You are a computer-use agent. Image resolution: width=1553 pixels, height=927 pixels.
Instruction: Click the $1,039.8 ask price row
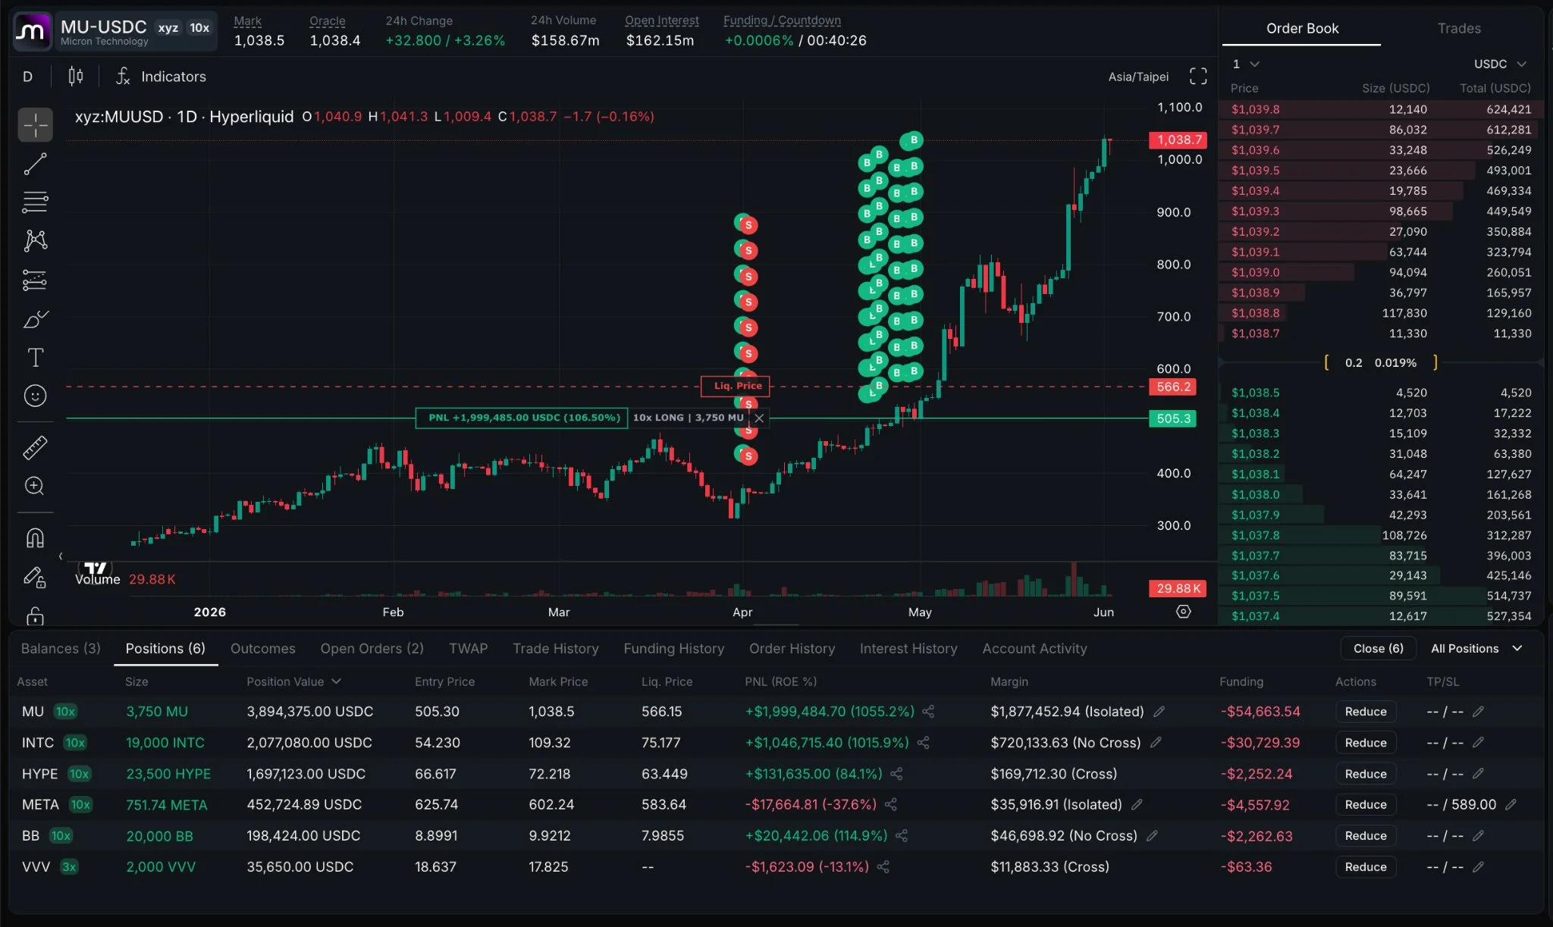[x=1380, y=109]
